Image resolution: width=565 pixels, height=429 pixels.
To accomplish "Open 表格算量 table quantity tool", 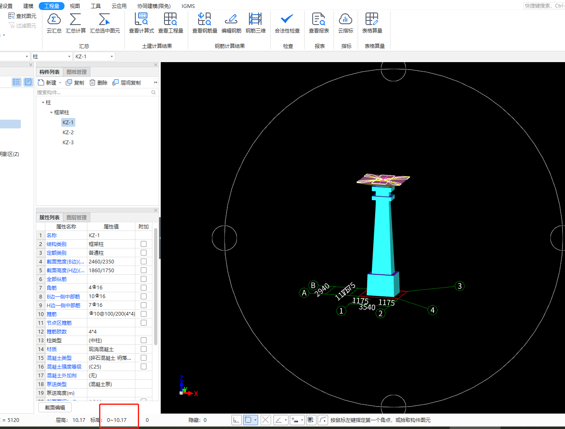I will click(x=372, y=23).
